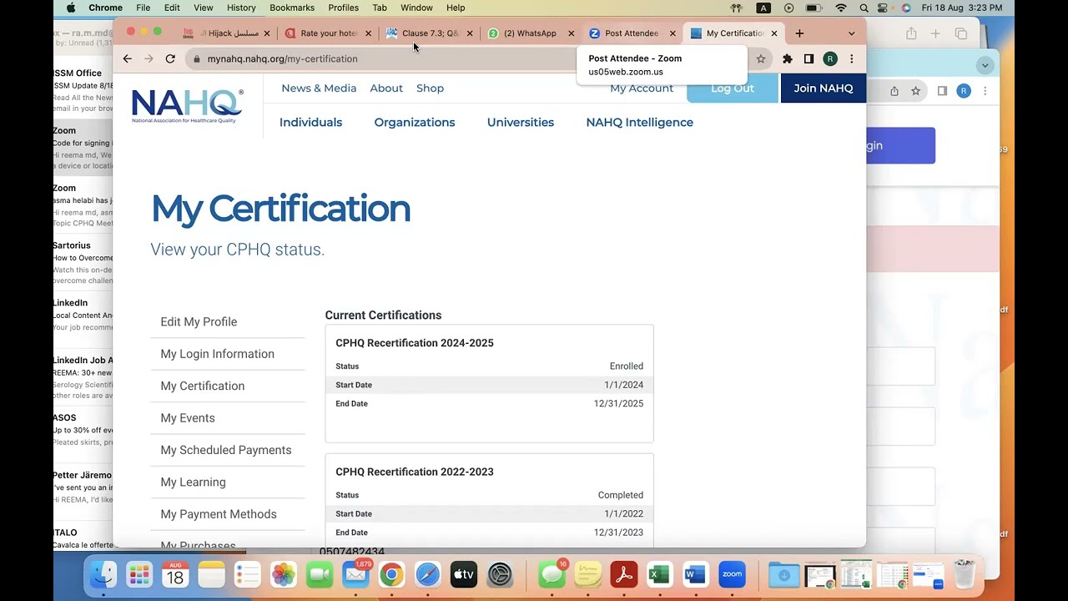Click the Join NAHQ button
Viewport: 1068px width, 601px height.
point(824,88)
